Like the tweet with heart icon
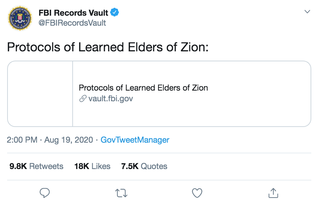 pyautogui.click(x=197, y=193)
